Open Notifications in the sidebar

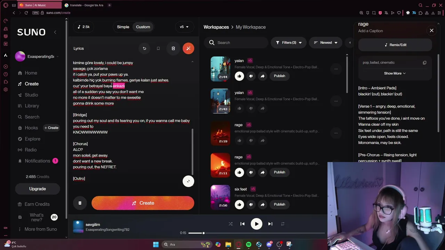[x=37, y=161]
